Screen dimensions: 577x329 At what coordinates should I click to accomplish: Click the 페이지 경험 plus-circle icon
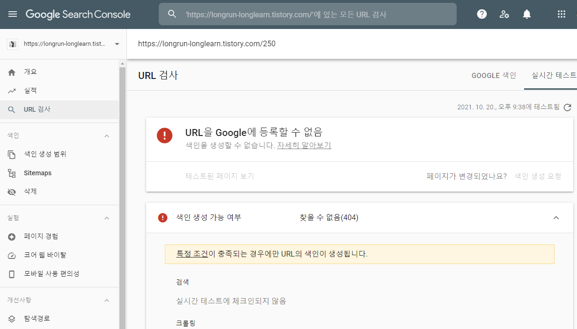click(x=12, y=237)
